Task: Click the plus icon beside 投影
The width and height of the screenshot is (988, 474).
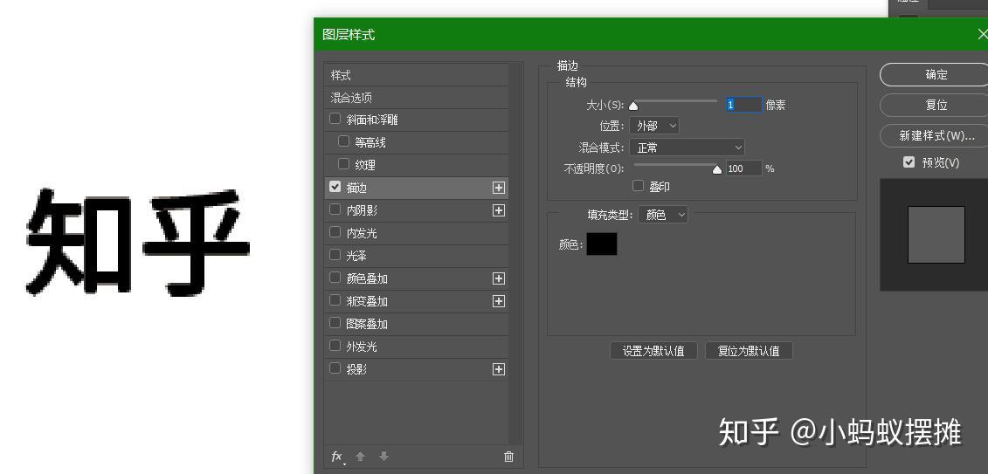Action: click(x=499, y=369)
